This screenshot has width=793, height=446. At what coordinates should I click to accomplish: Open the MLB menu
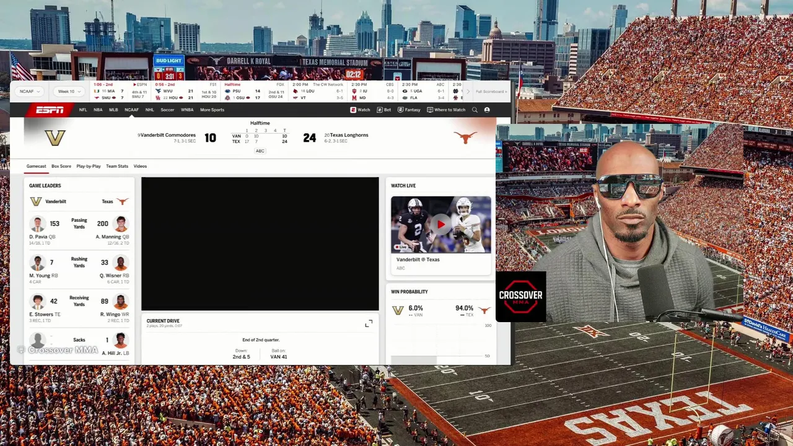(113, 110)
